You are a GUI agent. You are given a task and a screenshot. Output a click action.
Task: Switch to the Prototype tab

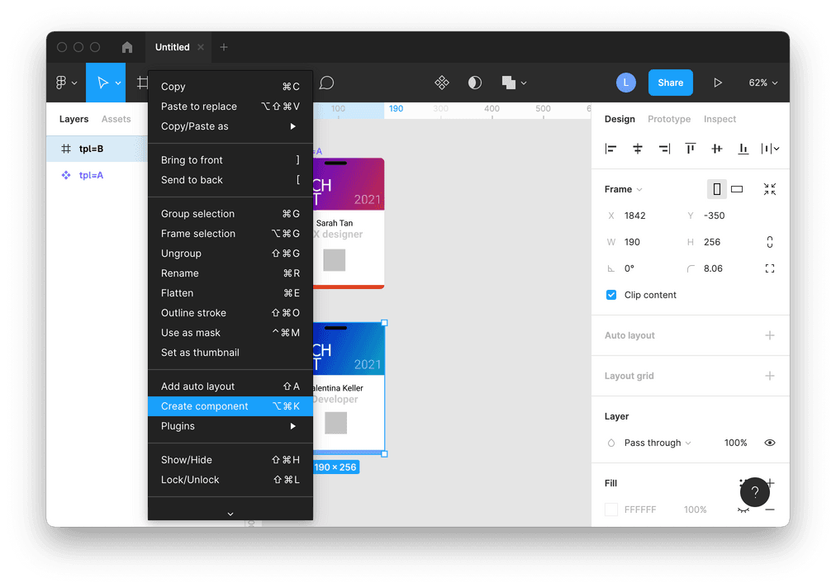(x=669, y=119)
